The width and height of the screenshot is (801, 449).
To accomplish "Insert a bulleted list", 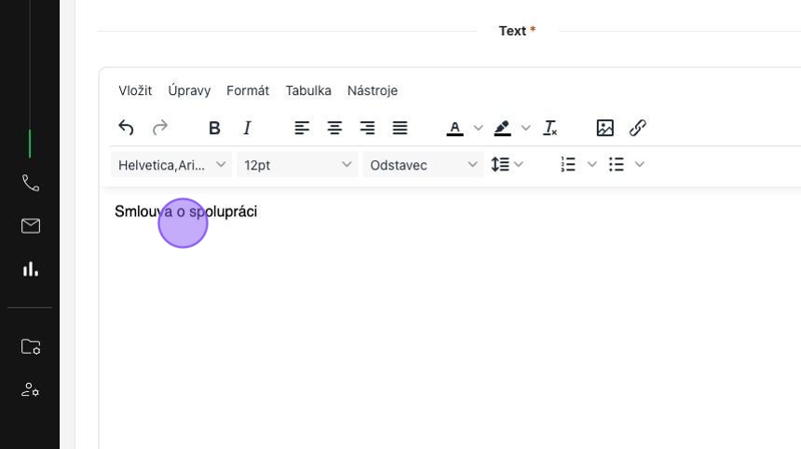I will [x=616, y=165].
